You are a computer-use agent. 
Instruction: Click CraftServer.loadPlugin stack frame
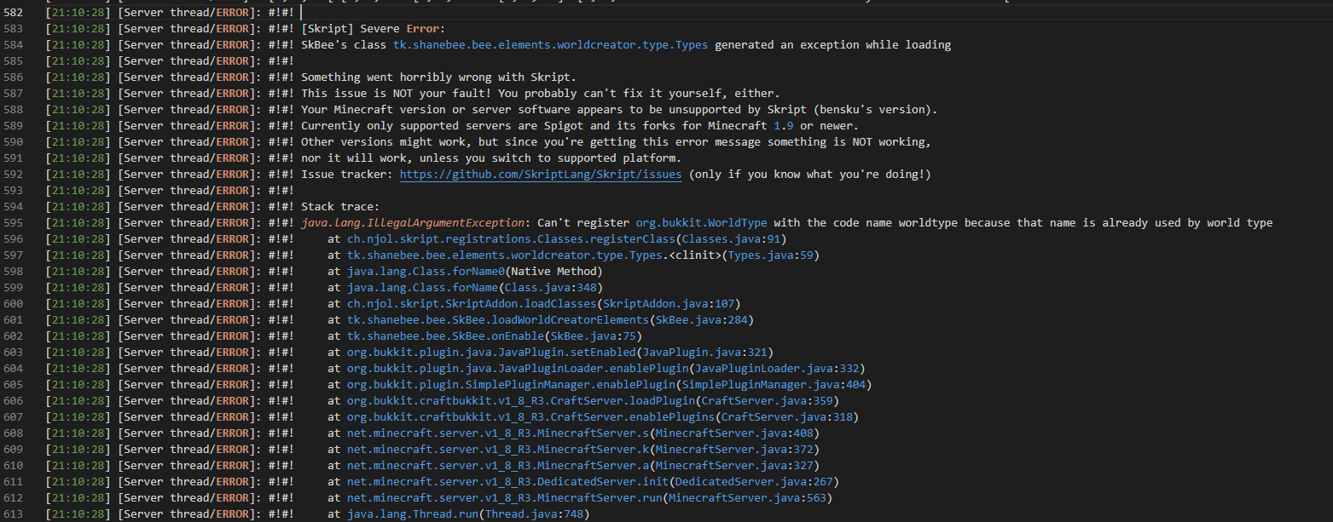582,400
